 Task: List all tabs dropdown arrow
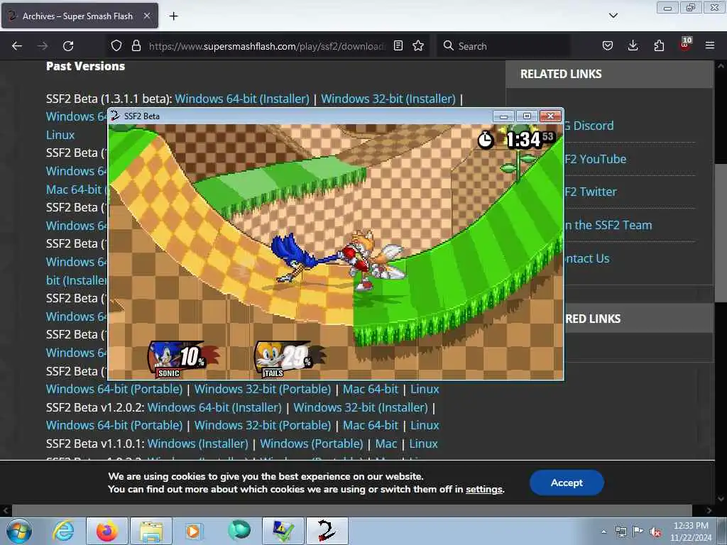(613, 16)
